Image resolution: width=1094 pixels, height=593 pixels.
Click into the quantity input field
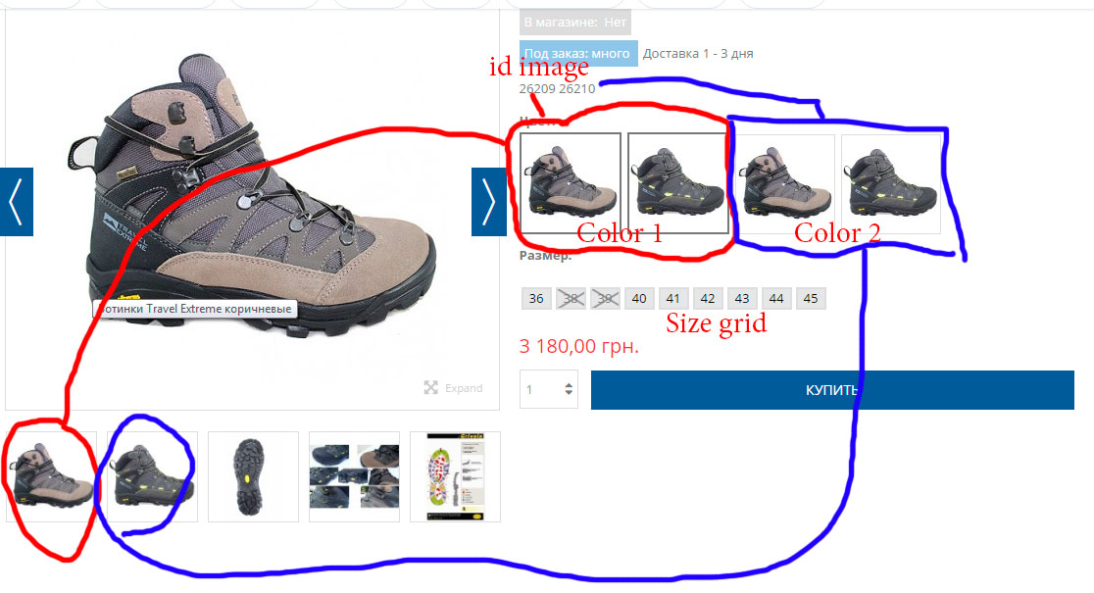pos(541,389)
